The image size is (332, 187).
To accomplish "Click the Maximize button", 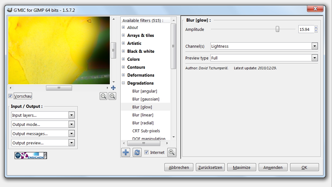I will (242, 167).
